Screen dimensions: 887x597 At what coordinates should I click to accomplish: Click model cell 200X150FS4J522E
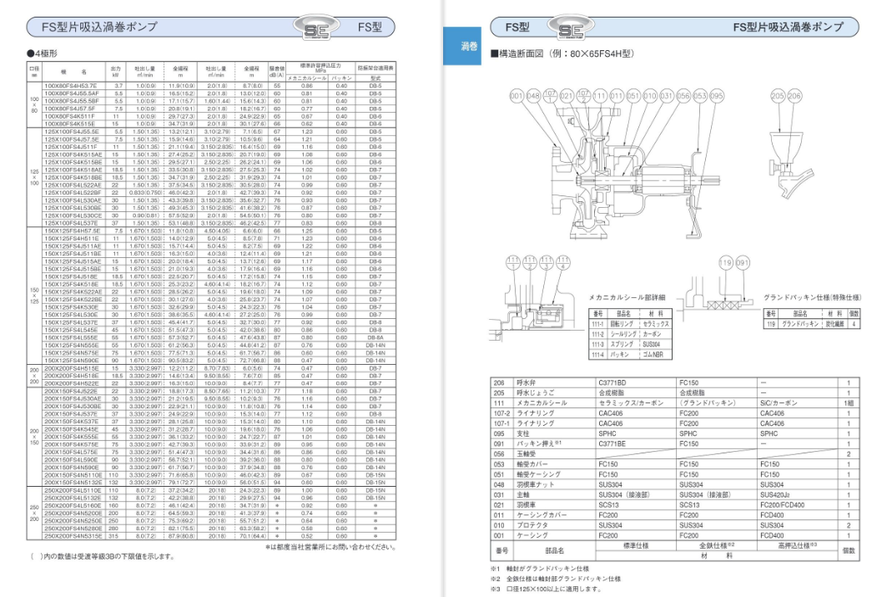[x=73, y=391]
